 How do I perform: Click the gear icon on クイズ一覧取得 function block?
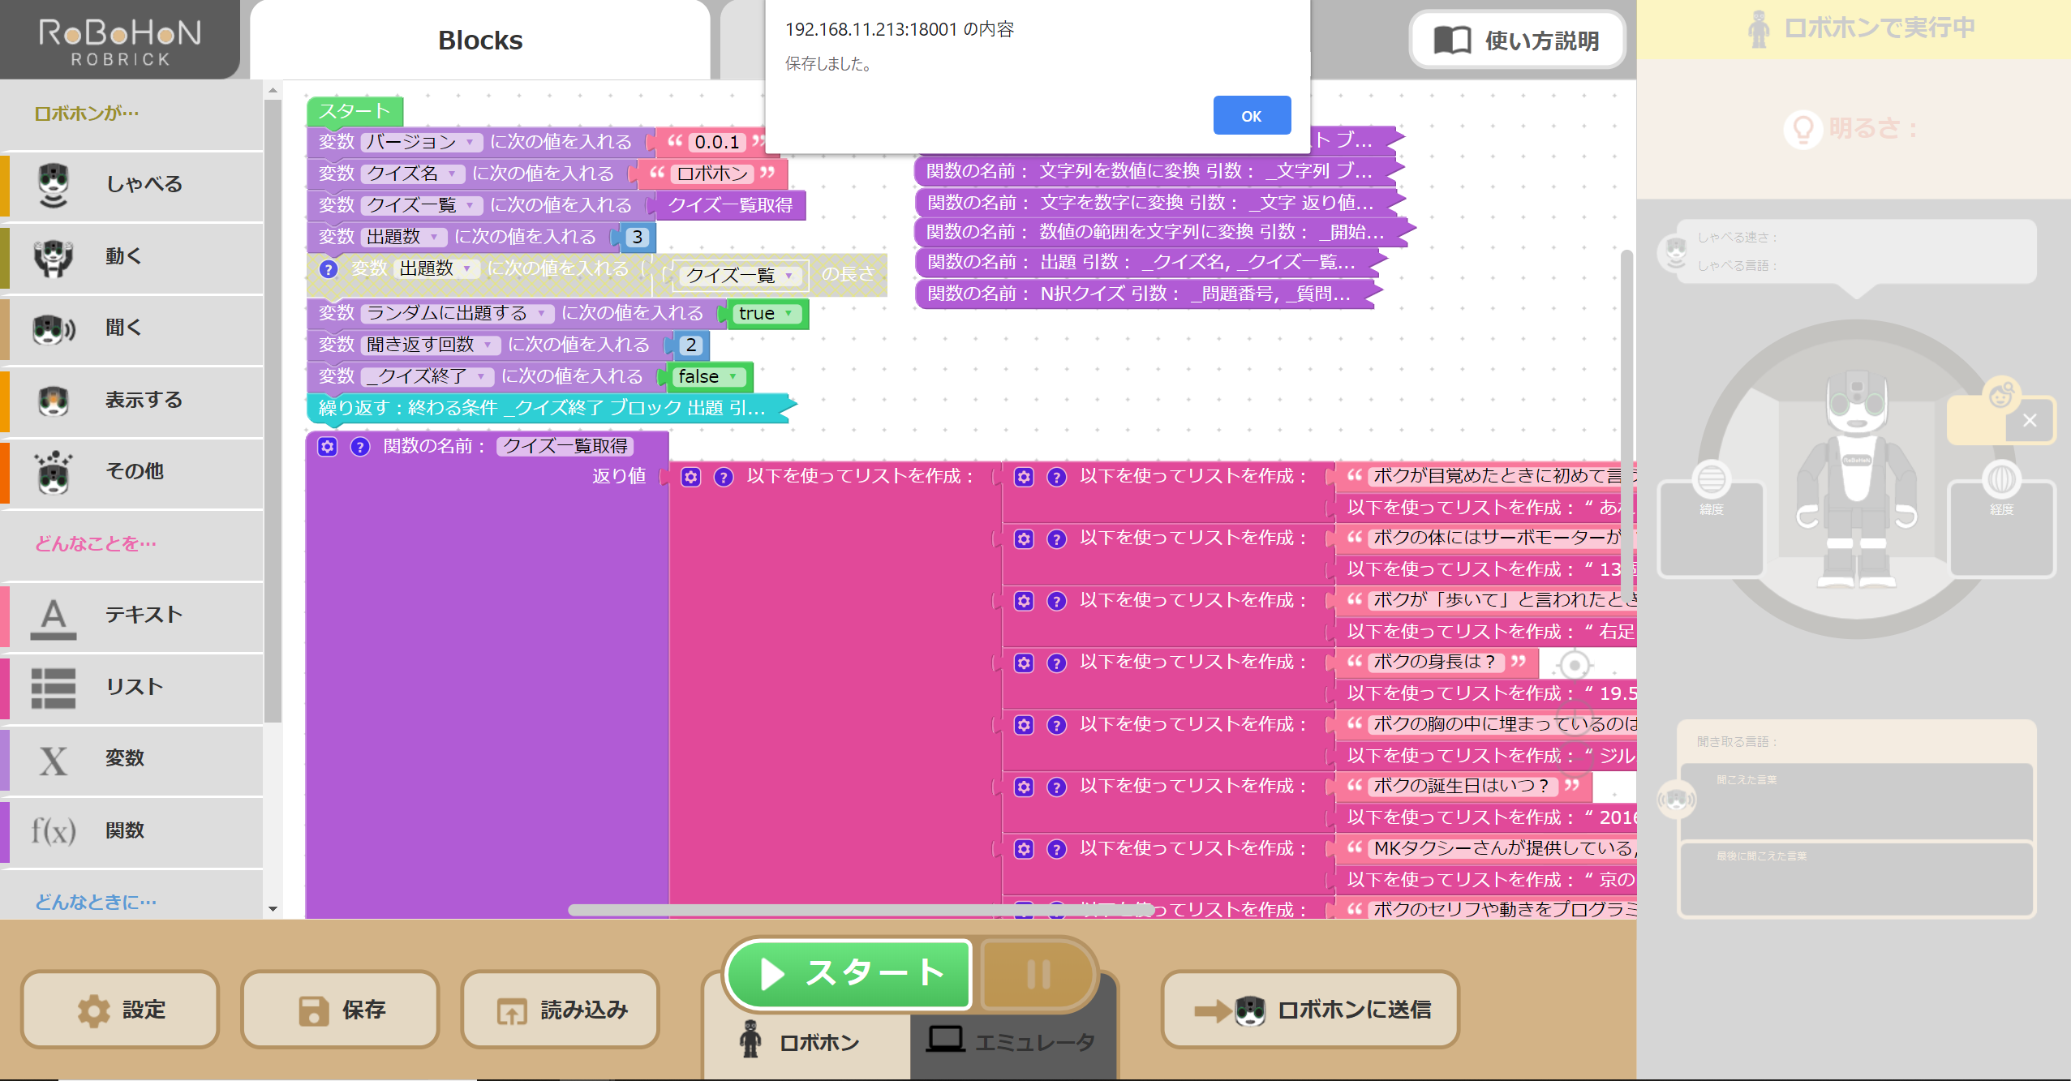pyautogui.click(x=327, y=446)
